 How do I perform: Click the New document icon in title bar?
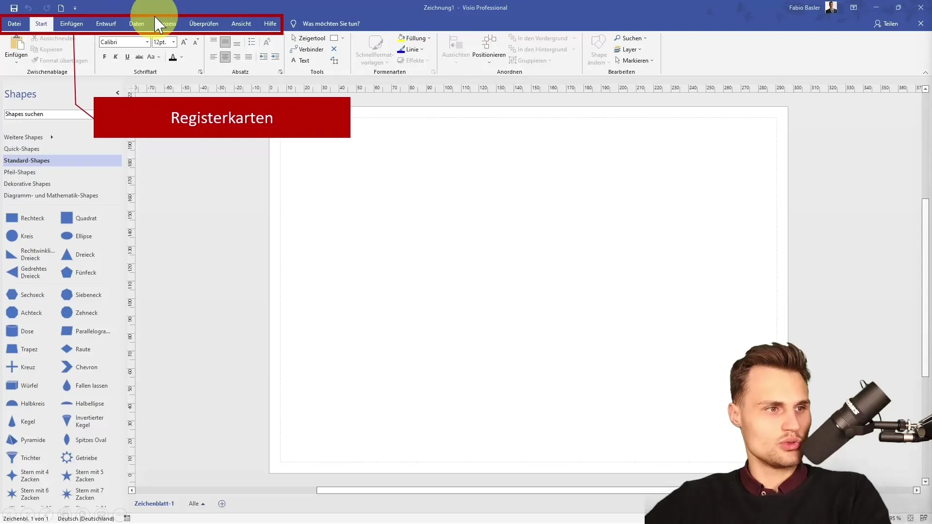click(x=61, y=8)
